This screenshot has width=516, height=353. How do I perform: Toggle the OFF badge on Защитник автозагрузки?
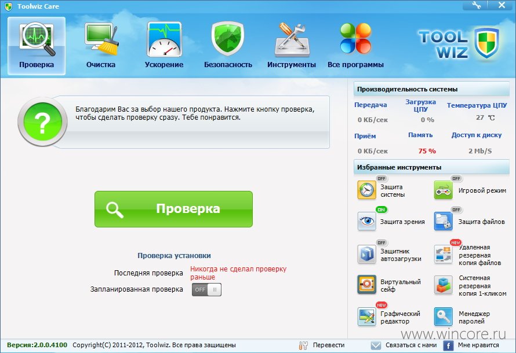coord(381,242)
